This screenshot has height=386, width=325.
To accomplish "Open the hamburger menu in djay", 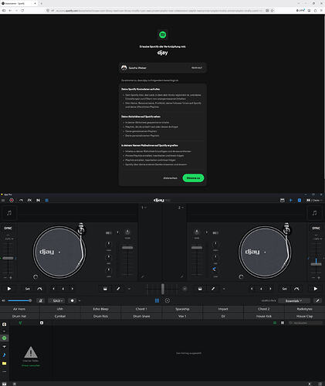I will click(x=3, y=200).
